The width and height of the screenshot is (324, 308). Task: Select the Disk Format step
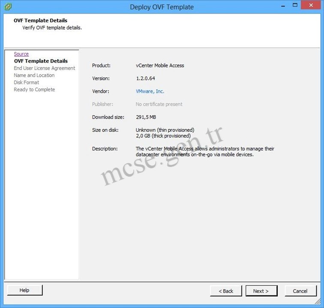[26, 82]
